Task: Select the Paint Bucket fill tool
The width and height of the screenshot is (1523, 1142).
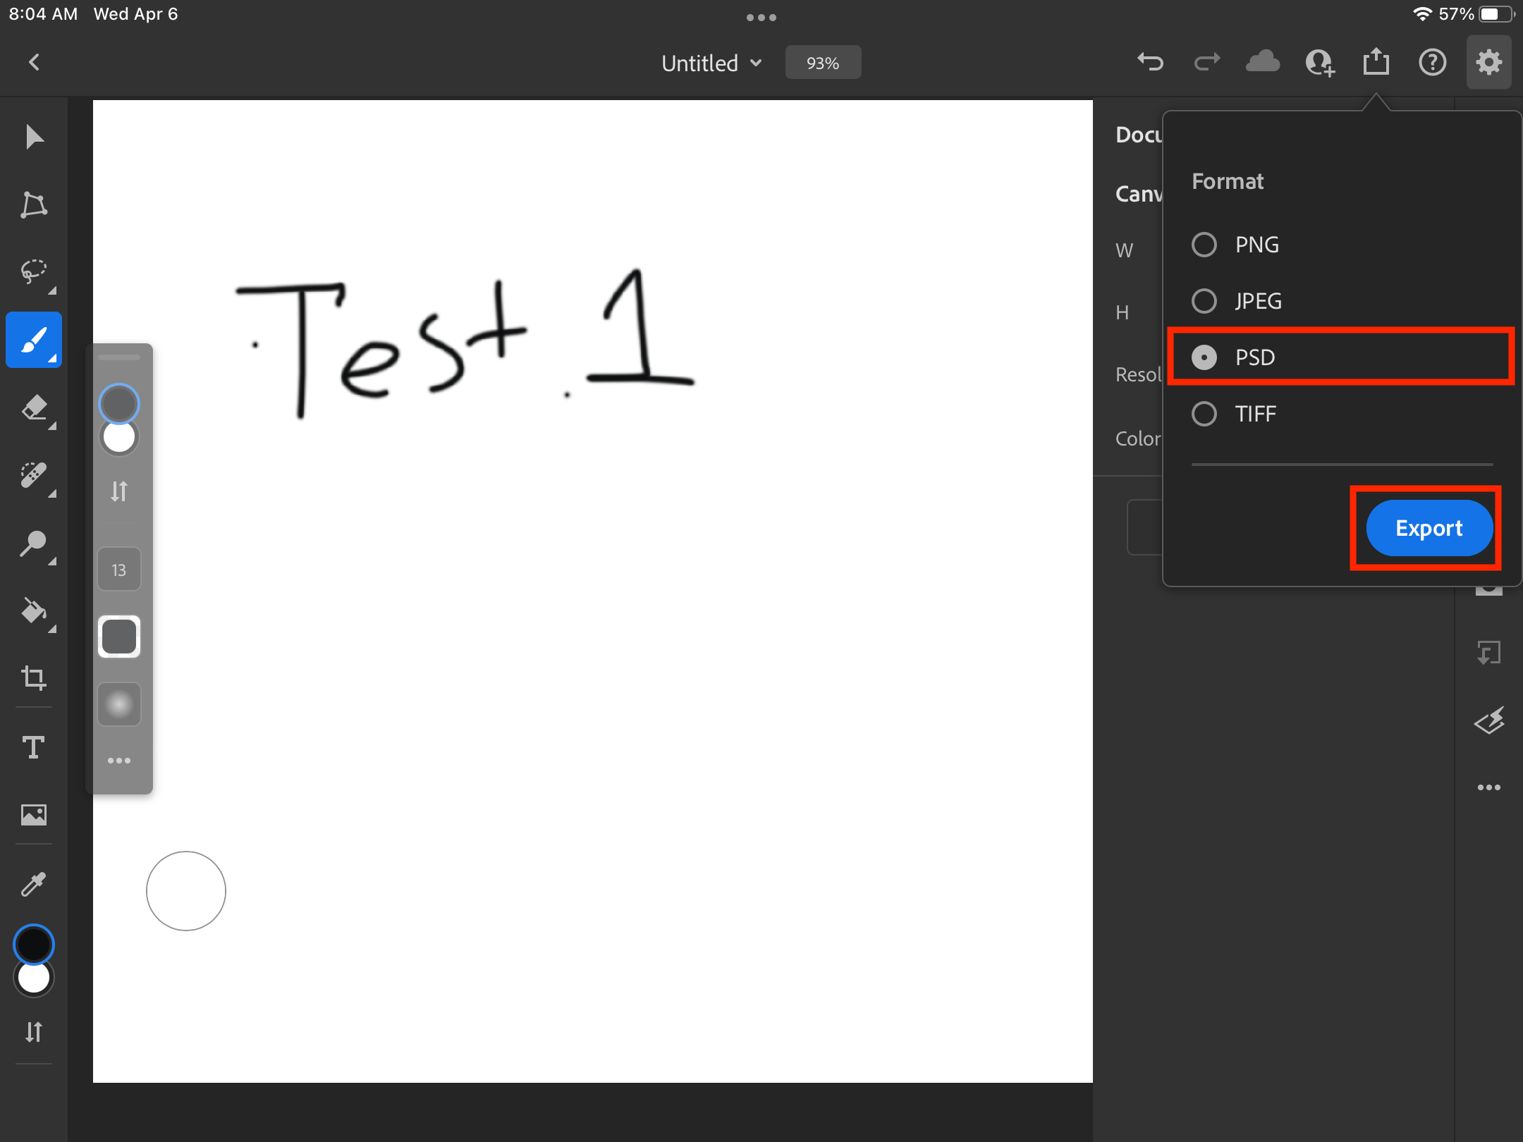Action: (x=34, y=611)
